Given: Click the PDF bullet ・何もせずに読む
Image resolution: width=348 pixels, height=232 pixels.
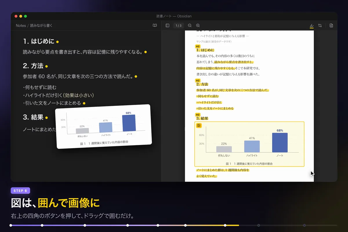Looking at the screenshot, I should (207, 96).
